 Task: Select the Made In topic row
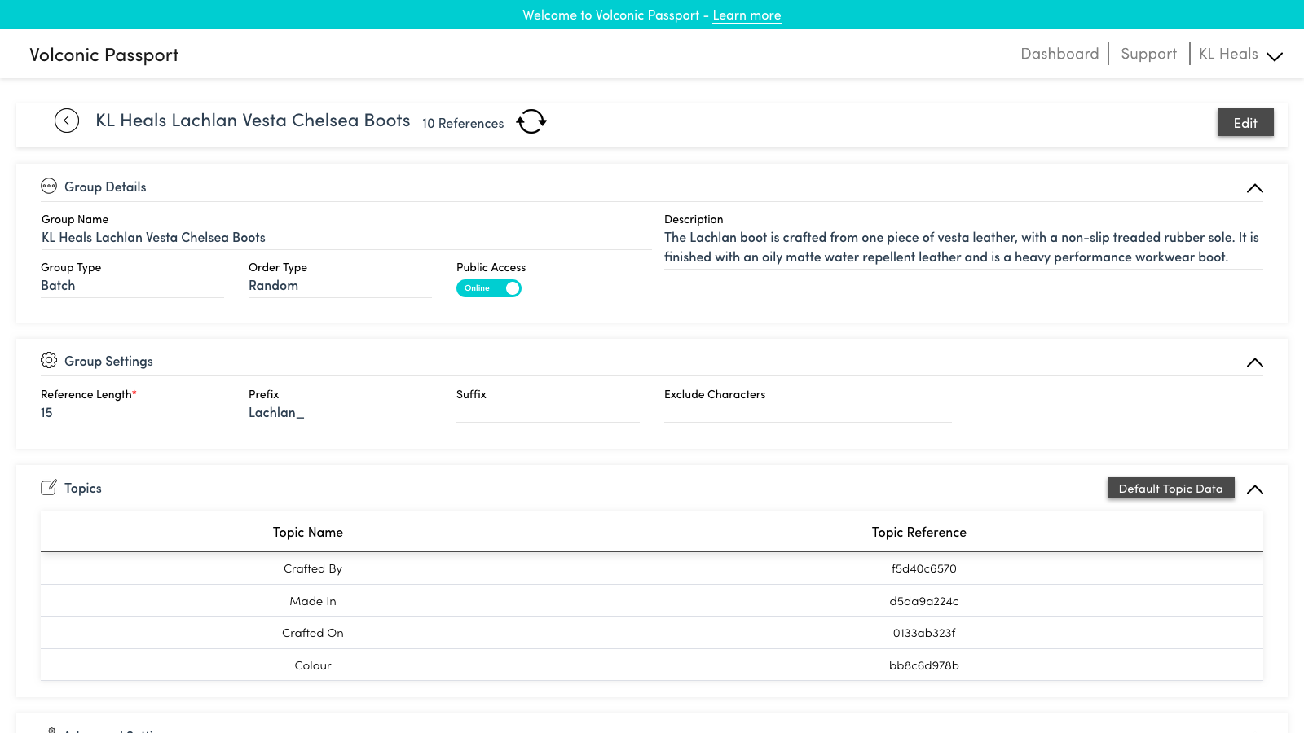pos(652,601)
